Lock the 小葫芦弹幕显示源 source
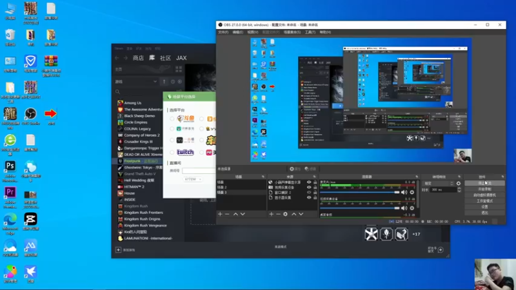516x290 pixels. tap(315, 182)
